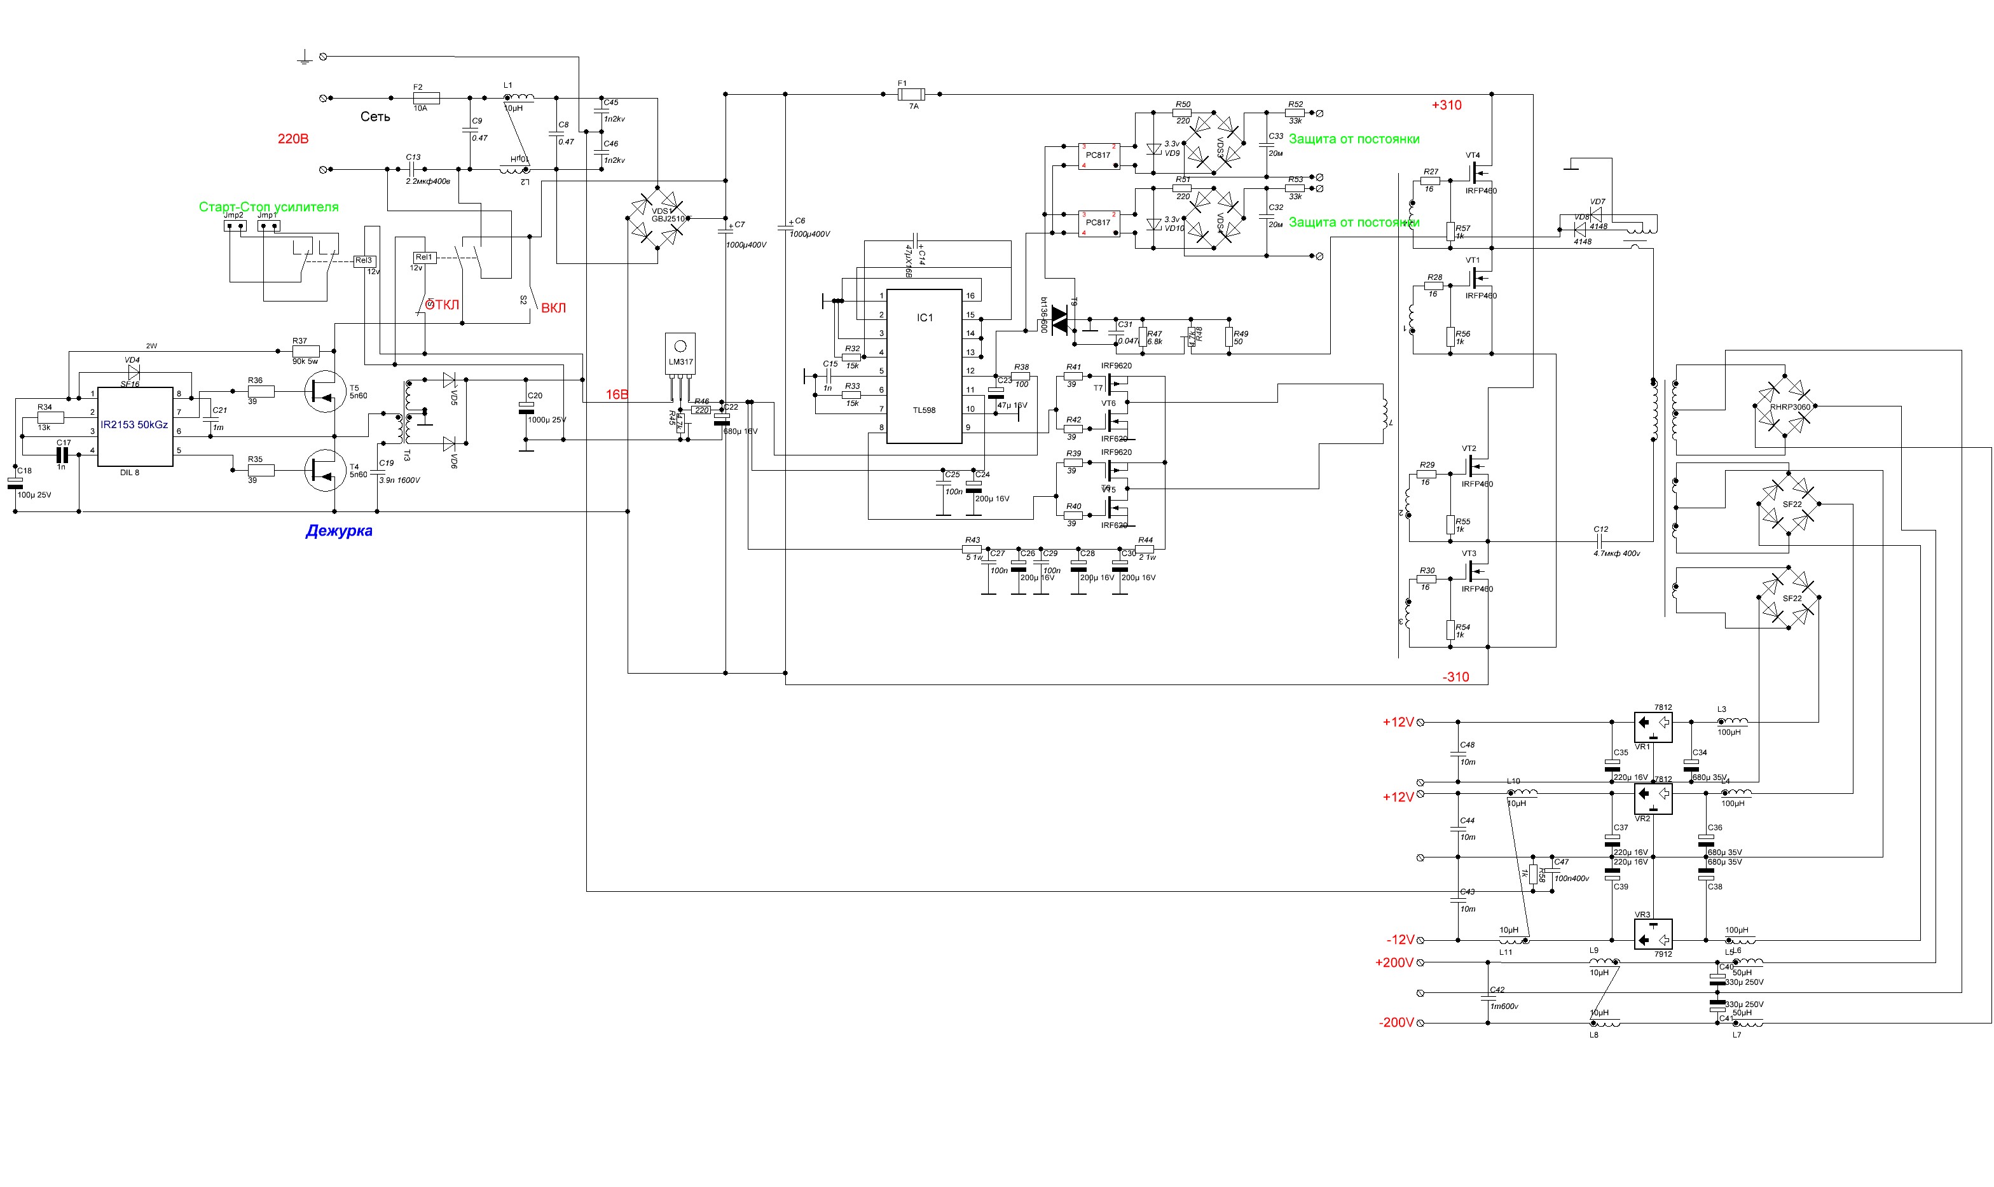This screenshot has width=1994, height=1187.
Task: Select MOSFET VT1 IRFP460
Action: (x=1479, y=277)
